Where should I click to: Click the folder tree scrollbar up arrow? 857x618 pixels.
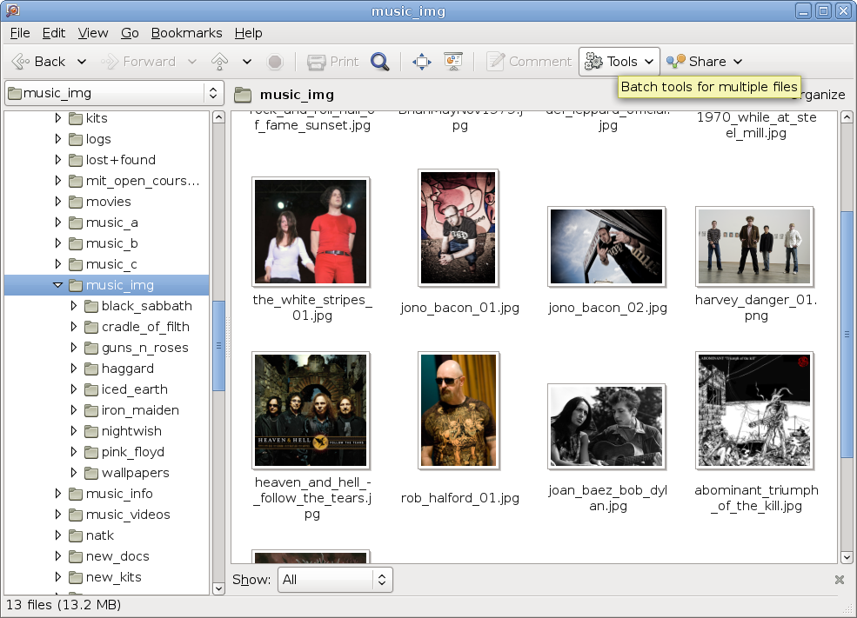(x=218, y=117)
